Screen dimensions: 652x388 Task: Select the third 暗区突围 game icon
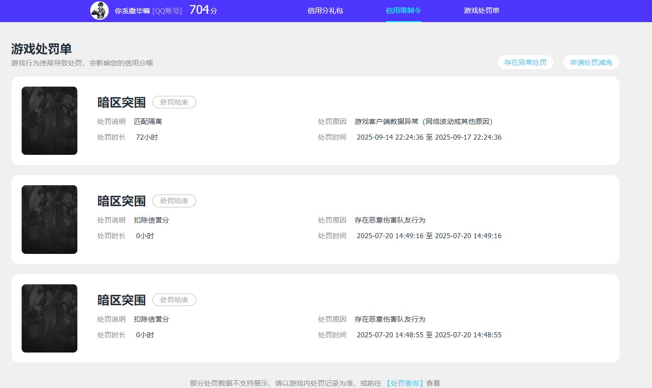pos(49,318)
